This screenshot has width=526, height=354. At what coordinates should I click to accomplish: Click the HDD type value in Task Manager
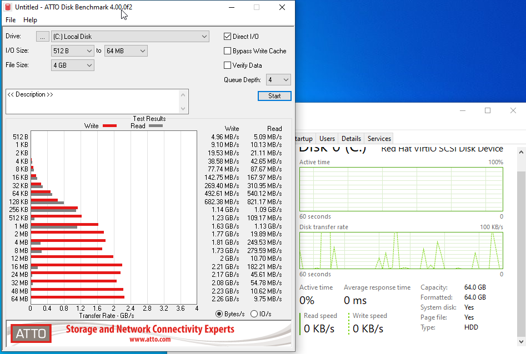[x=471, y=327]
